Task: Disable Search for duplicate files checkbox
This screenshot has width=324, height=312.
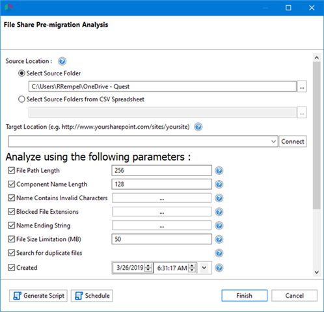Action: pyautogui.click(x=11, y=253)
